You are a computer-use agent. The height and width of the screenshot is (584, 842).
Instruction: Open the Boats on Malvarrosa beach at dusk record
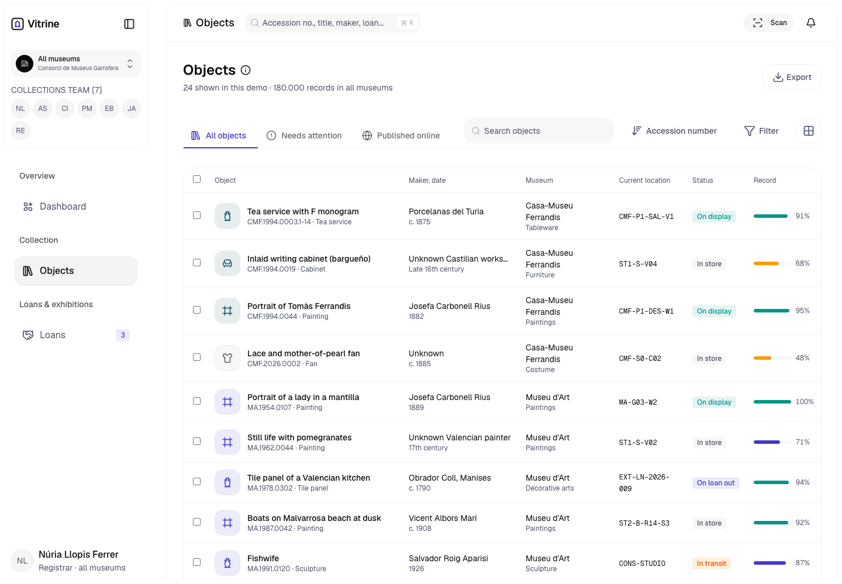[314, 518]
